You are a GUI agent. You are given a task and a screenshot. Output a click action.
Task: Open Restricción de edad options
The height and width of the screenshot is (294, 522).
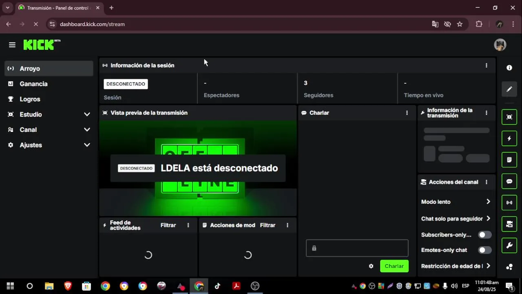pyautogui.click(x=456, y=266)
